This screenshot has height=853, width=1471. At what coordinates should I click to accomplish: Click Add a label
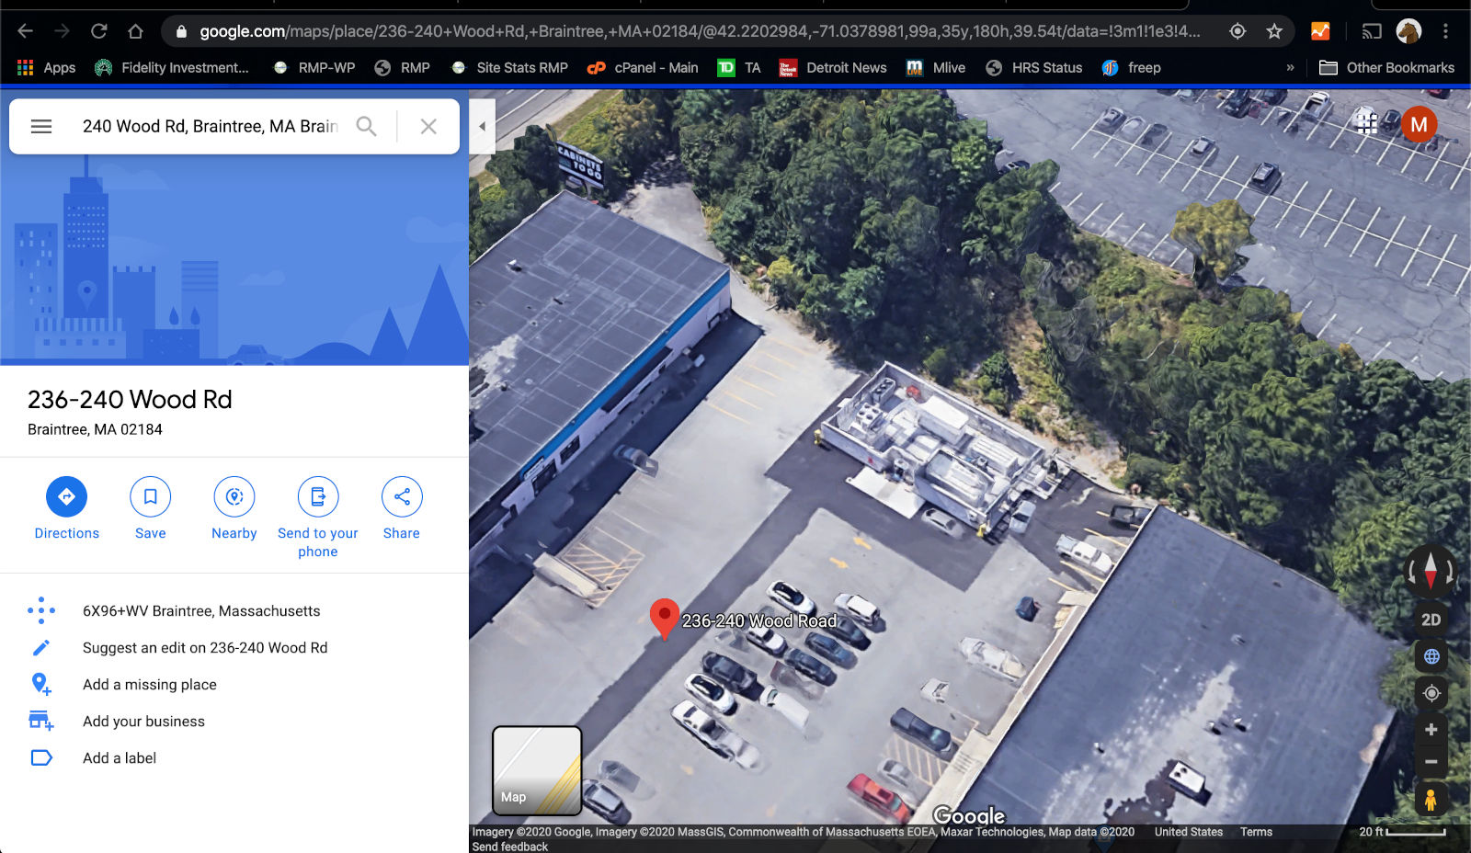[x=120, y=758]
